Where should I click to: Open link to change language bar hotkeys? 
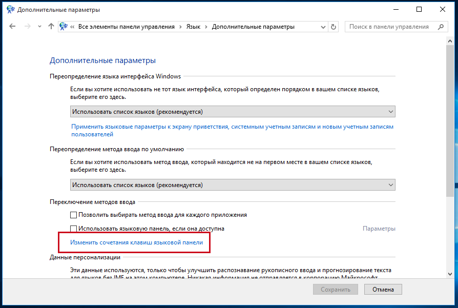[136, 242]
